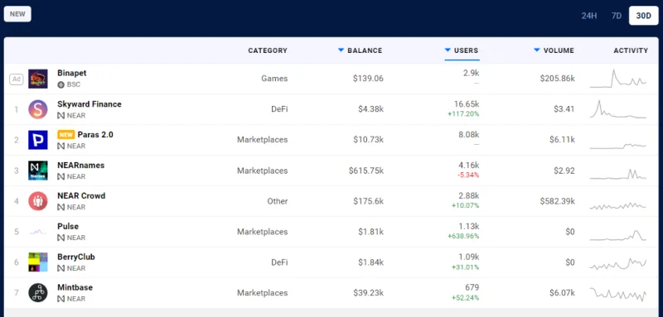Switch to the 7D time range
This screenshot has width=663, height=317.
click(617, 16)
